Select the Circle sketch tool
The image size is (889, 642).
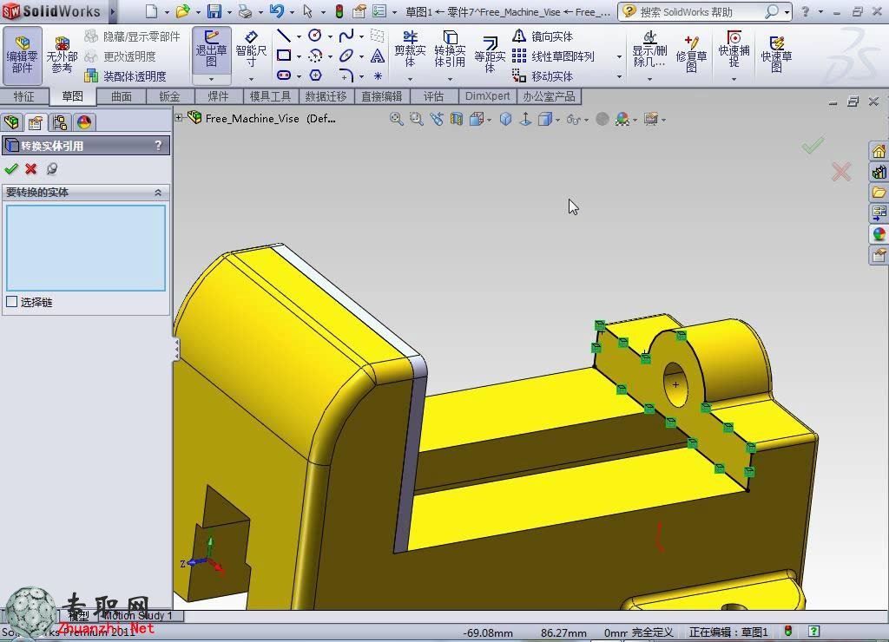click(x=315, y=36)
